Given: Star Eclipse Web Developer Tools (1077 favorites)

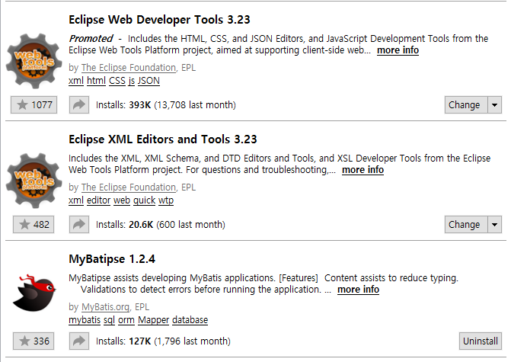Looking at the screenshot, I should click(34, 105).
